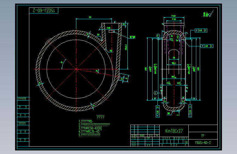Select the vertical 0.05 tolerance frame at bottom right of side view

click(190, 111)
